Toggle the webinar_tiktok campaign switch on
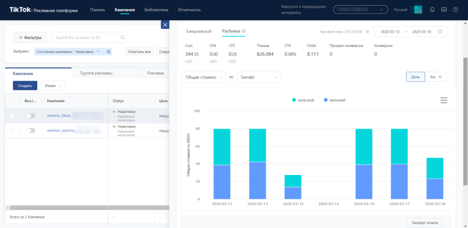 (x=30, y=115)
